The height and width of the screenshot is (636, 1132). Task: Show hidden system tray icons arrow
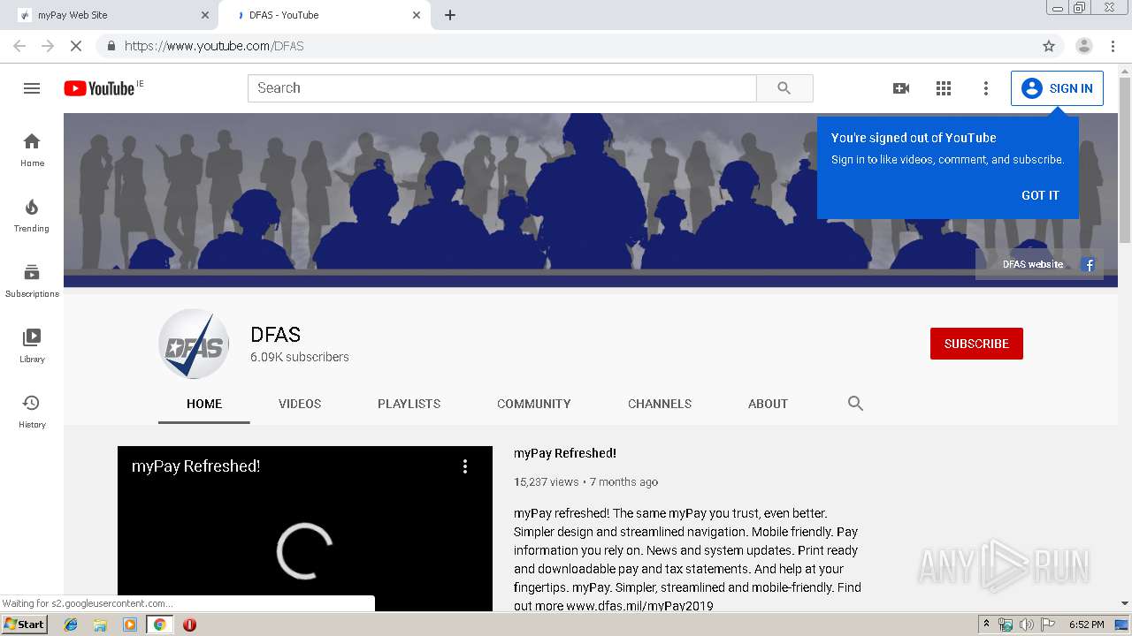pyautogui.click(x=986, y=625)
